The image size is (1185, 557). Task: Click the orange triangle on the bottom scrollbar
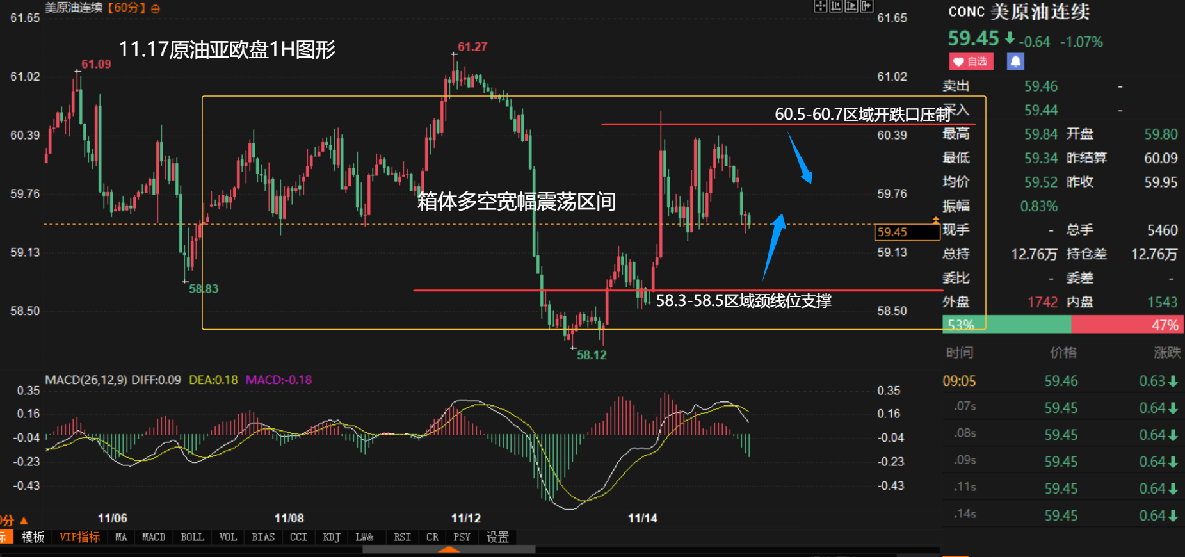pos(449,549)
